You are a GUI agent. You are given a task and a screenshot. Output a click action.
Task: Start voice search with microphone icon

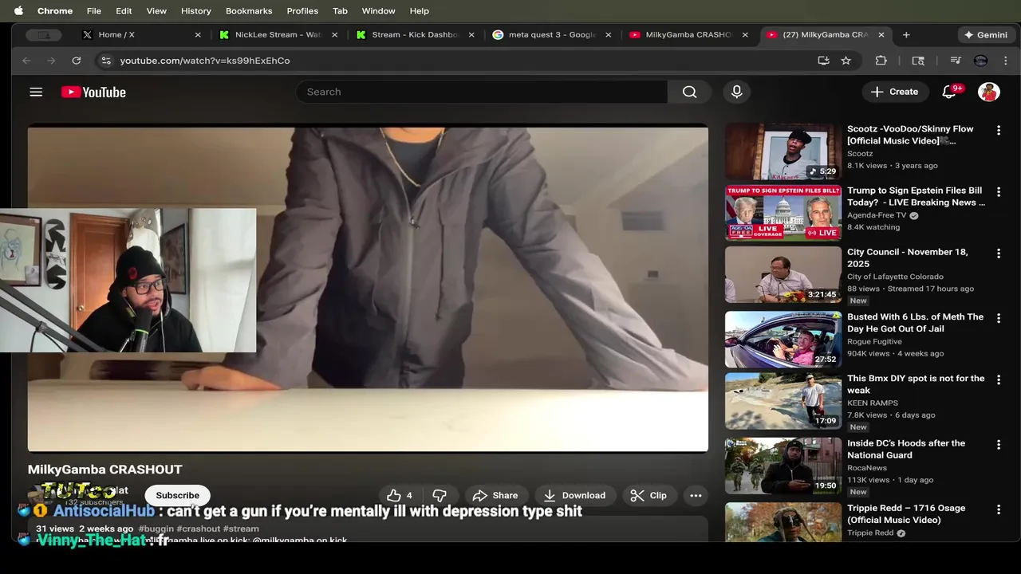[736, 92]
